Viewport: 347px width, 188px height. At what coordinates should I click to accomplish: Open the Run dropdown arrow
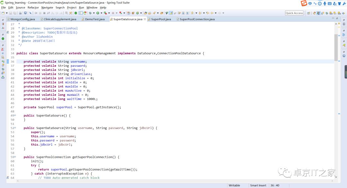[101, 13]
